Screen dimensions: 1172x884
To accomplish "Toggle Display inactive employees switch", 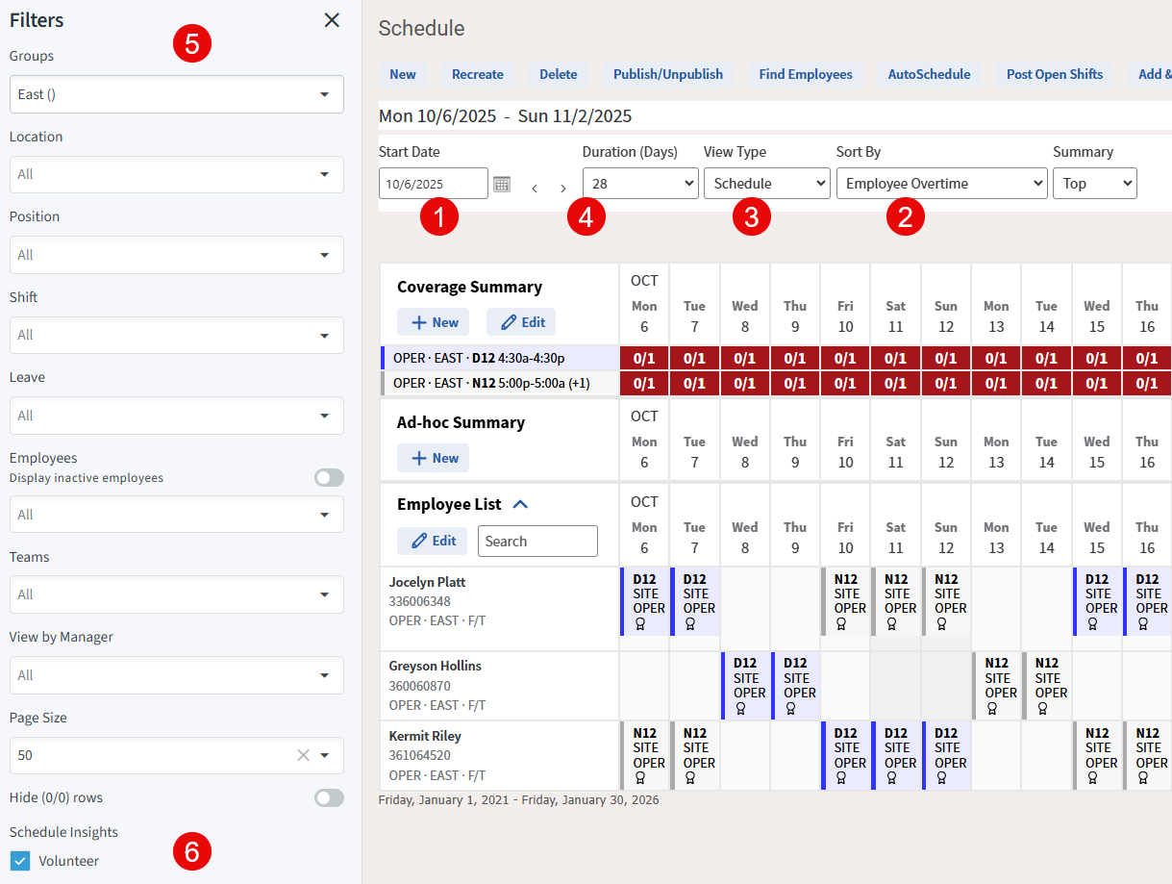I will 329,478.
